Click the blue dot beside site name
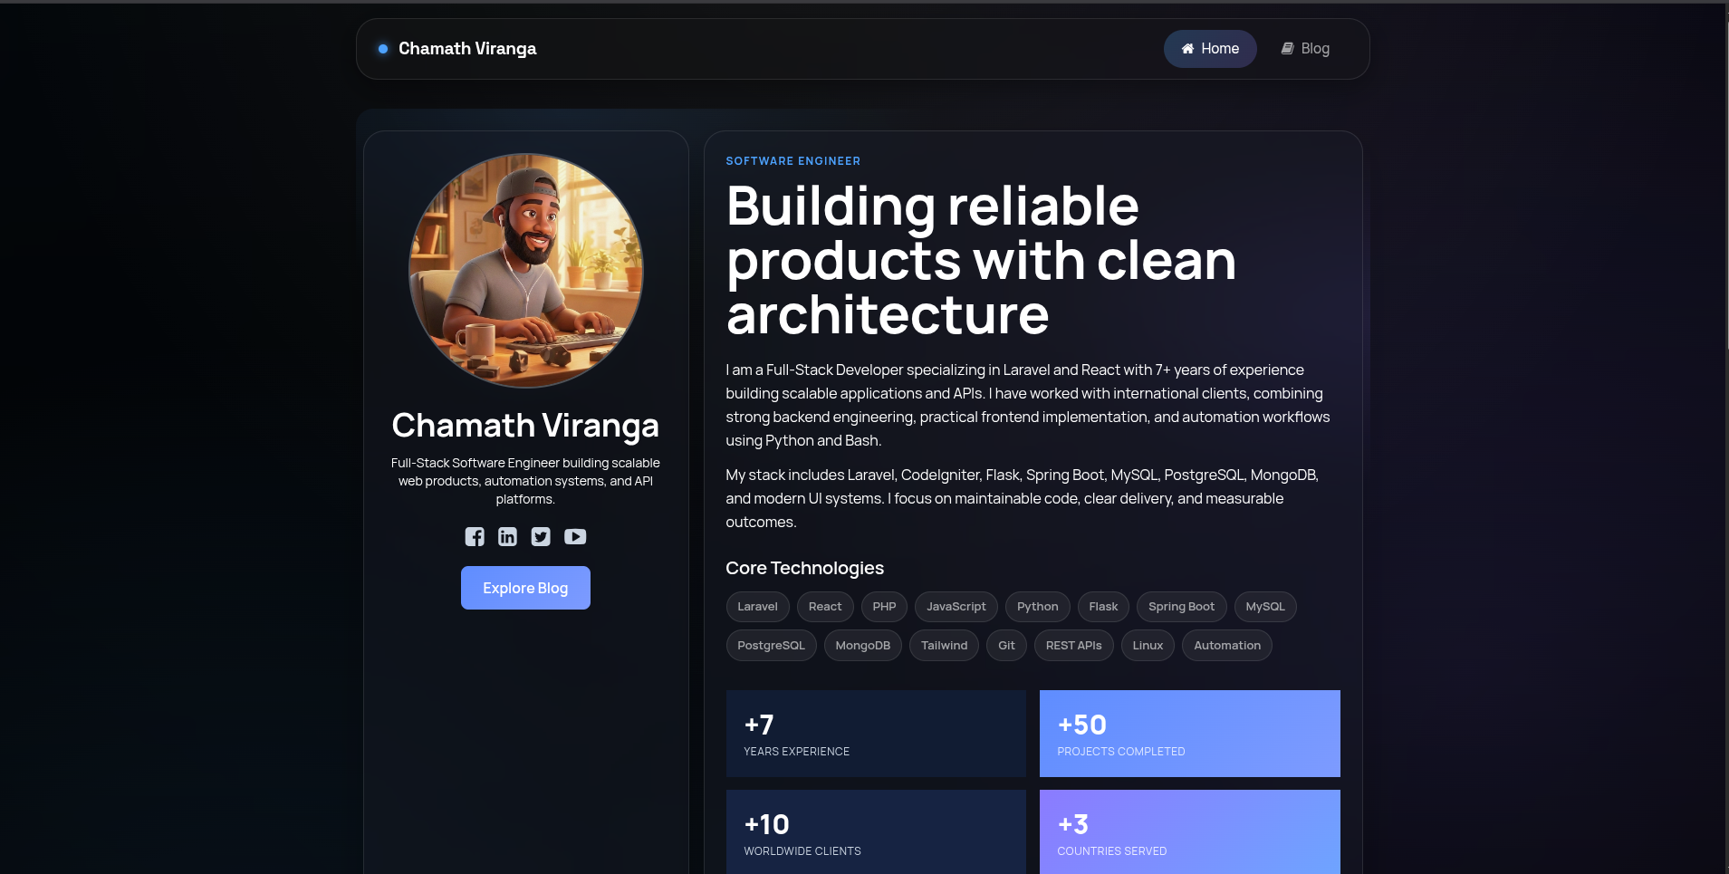Viewport: 1729px width, 874px height. (383, 49)
